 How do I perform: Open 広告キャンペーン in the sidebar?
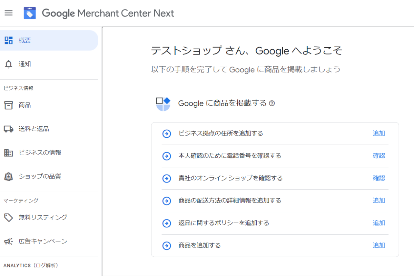click(x=49, y=241)
